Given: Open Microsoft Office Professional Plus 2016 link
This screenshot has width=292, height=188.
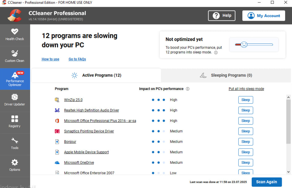Looking at the screenshot, I should (100, 121).
